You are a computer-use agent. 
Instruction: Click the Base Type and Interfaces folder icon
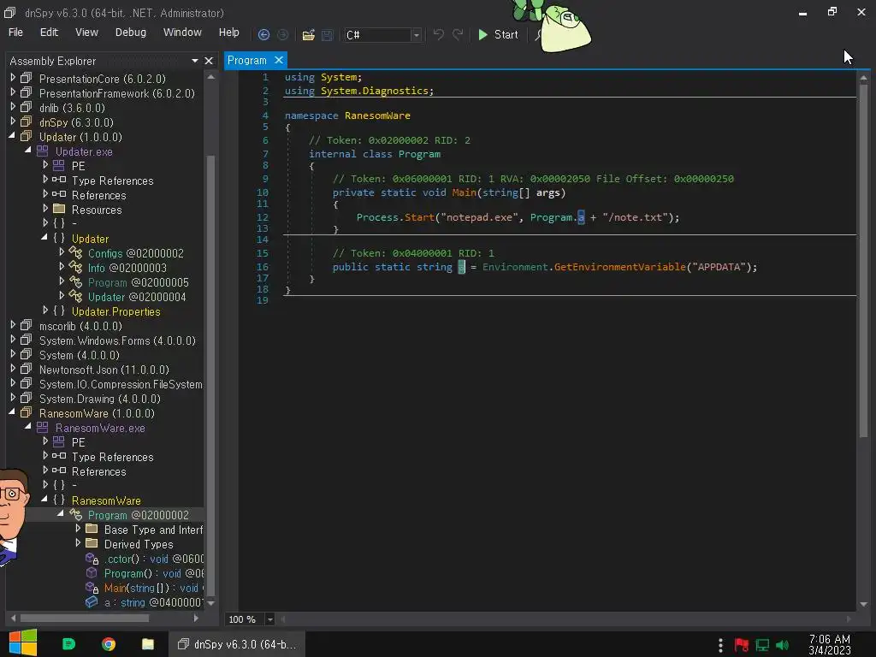pos(92,529)
